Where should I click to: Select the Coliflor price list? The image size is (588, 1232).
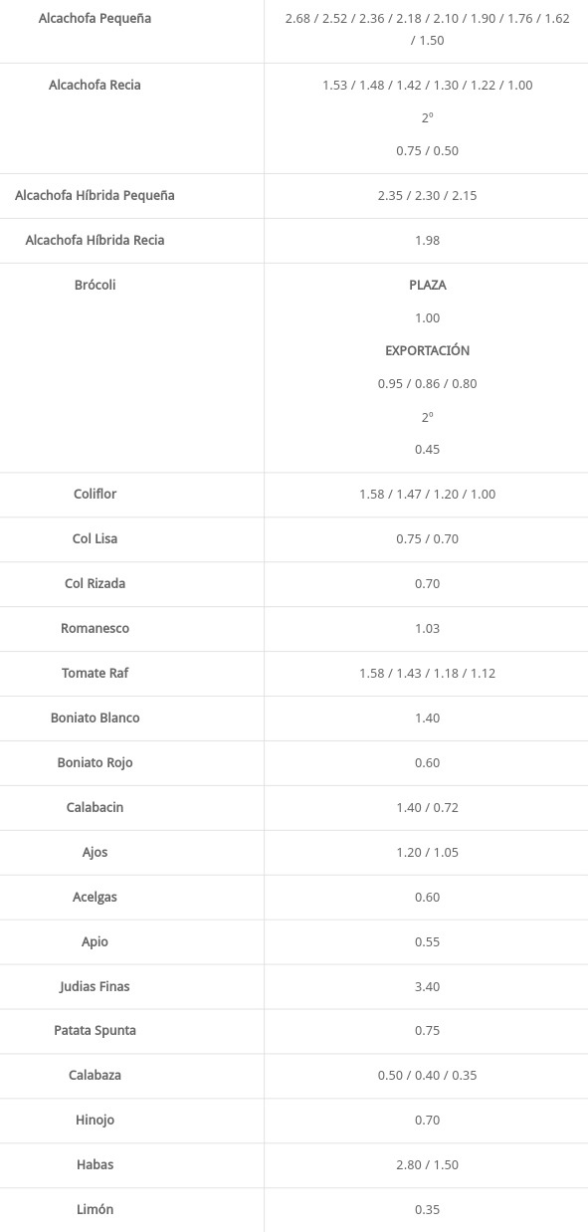coord(427,495)
